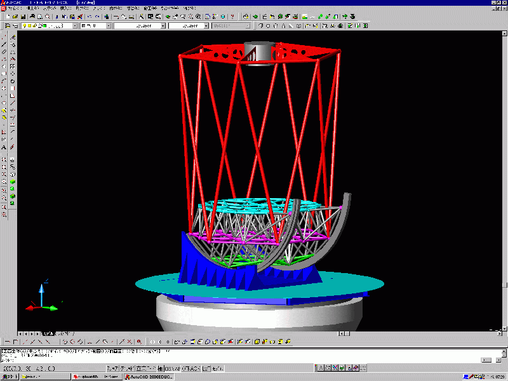Click the New drawing icon
This screenshot has width=508, height=381.
[8, 17]
